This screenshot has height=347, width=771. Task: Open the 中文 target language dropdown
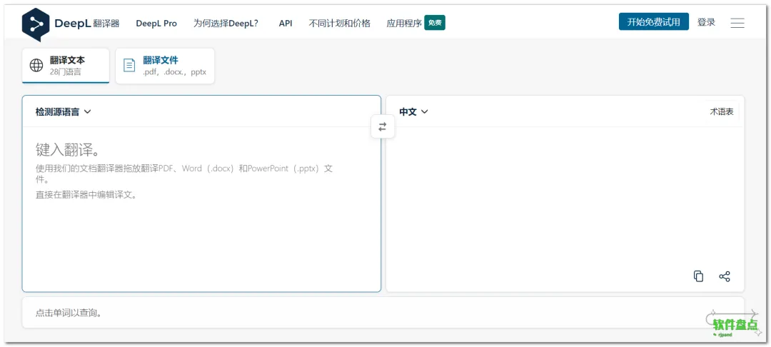click(x=413, y=111)
